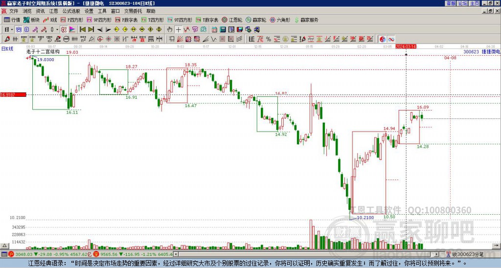501x268 pixels.
Task: Open the T数字表 time table
Action: pos(207,20)
